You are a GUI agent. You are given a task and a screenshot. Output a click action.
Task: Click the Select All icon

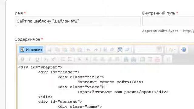click(120, 50)
